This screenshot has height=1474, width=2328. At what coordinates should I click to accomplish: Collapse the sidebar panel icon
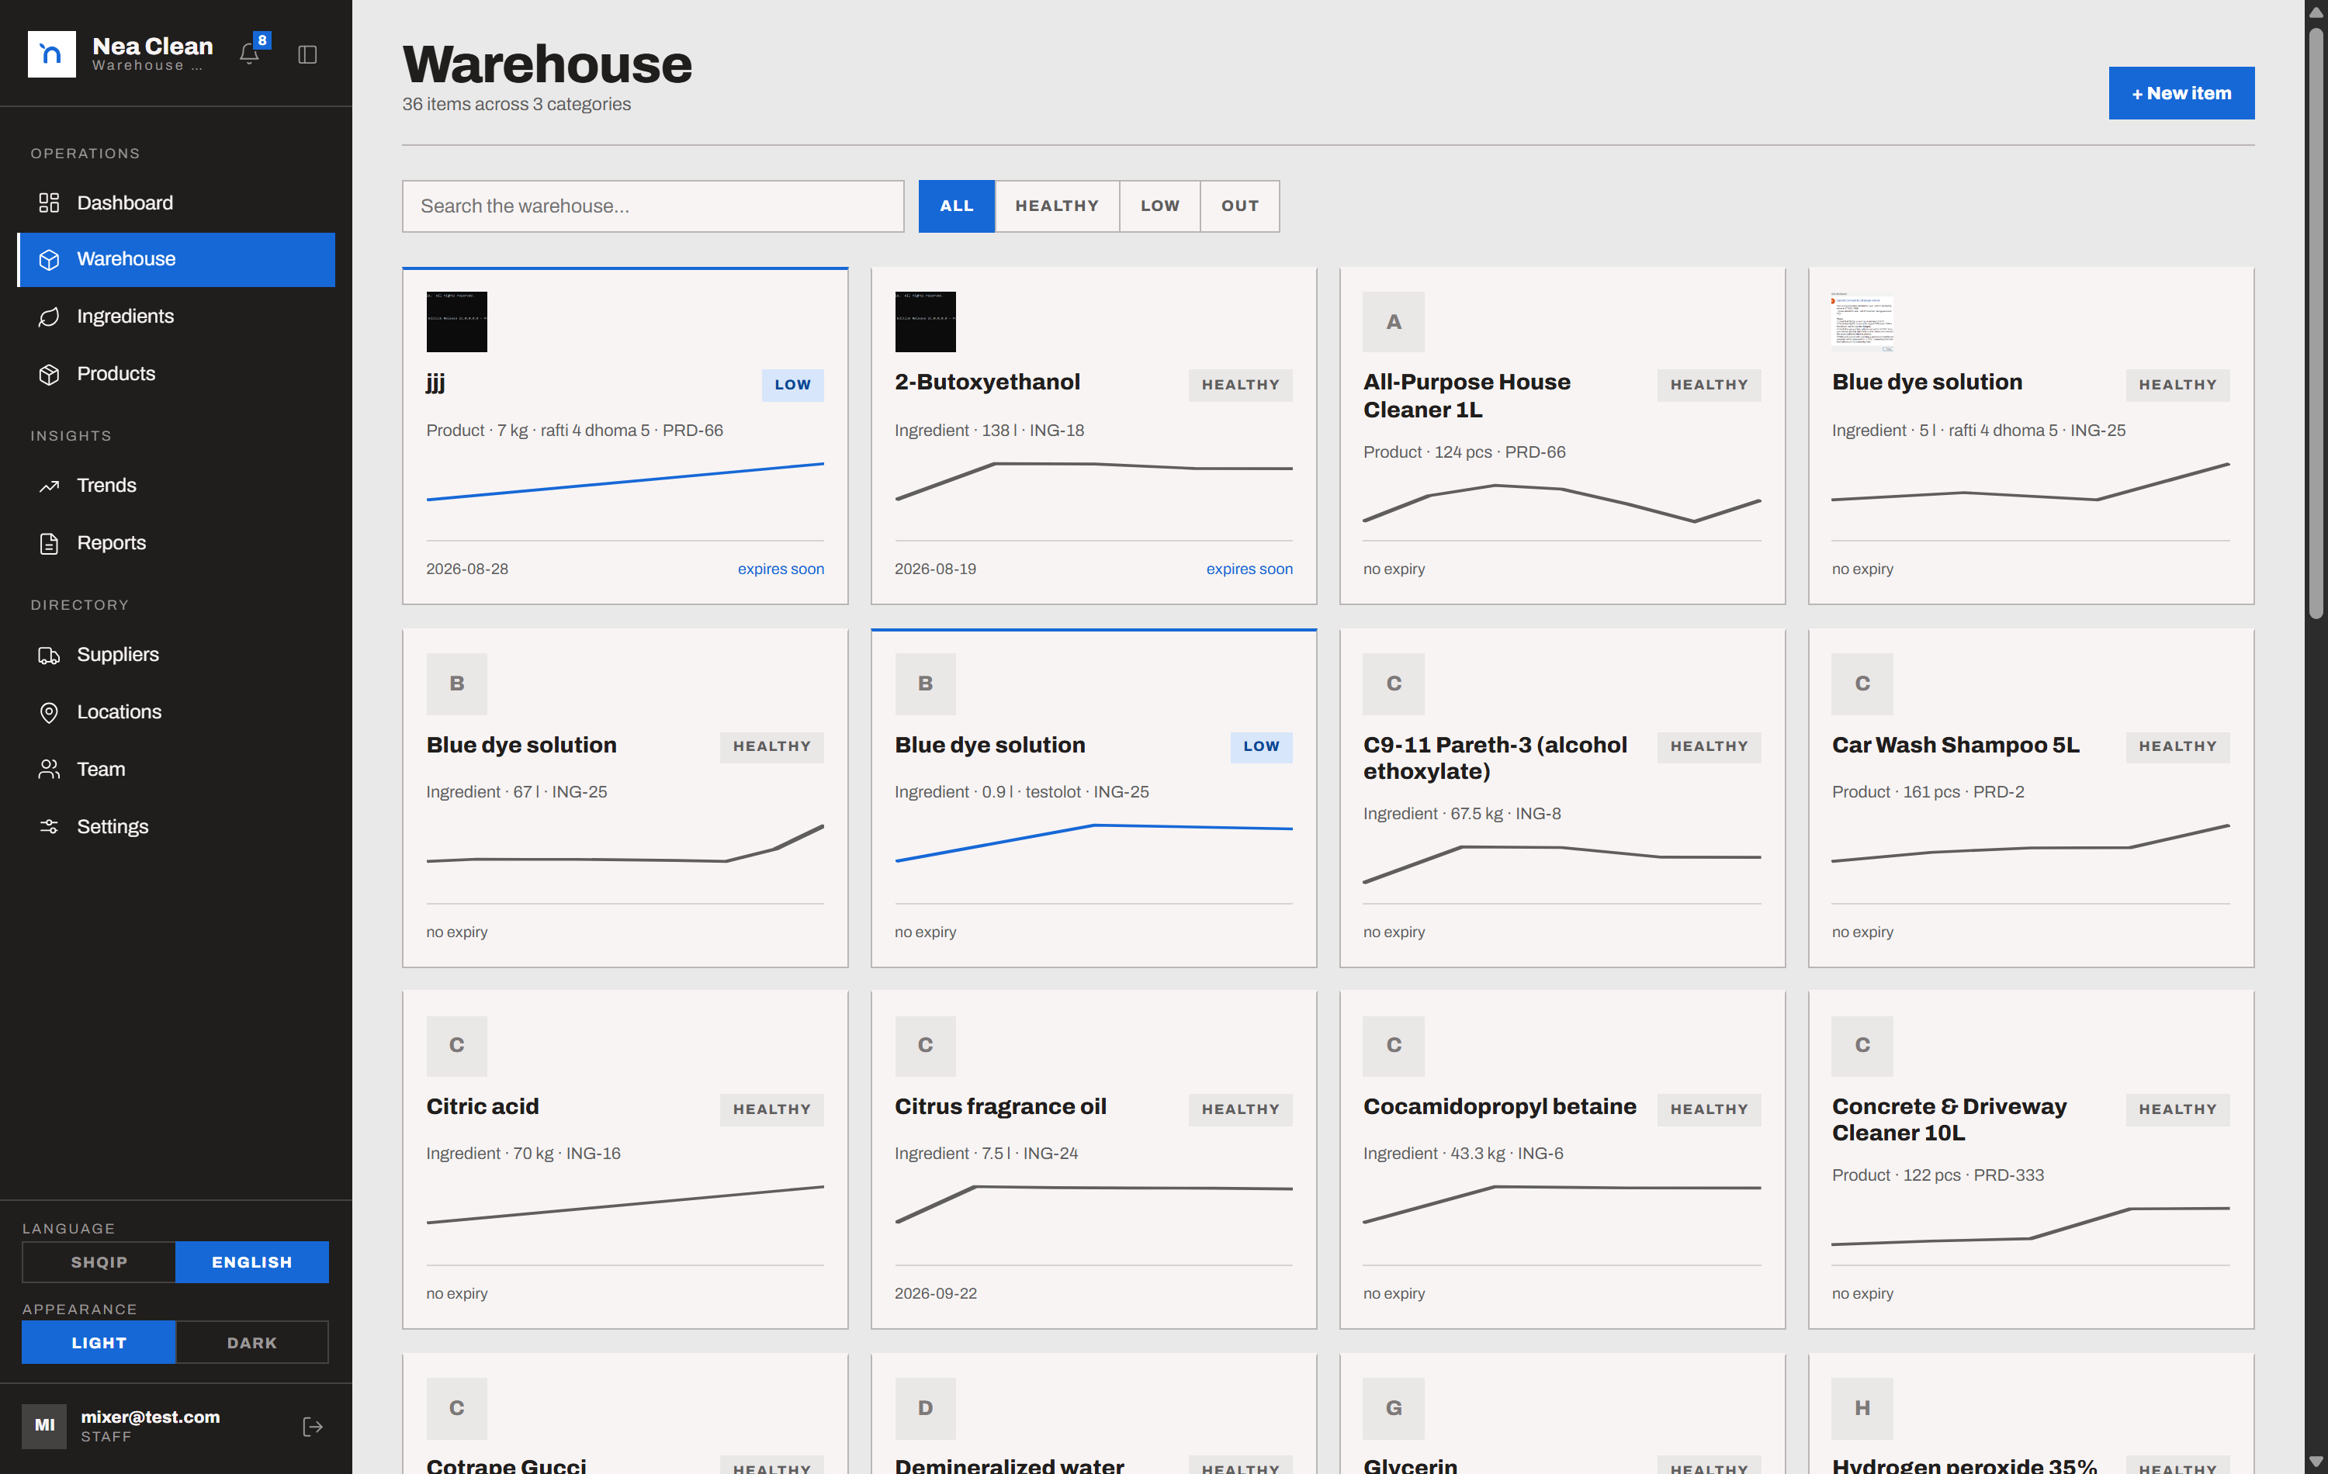(307, 54)
